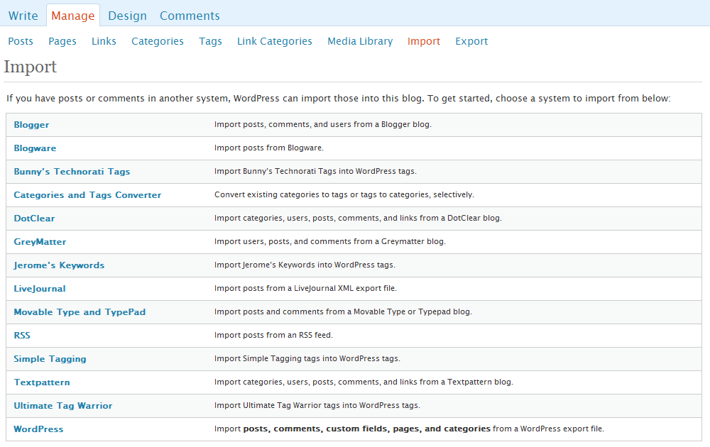Screen dimensions: 710x447
Task: Click the DotClear blog description text
Action: tap(358, 218)
